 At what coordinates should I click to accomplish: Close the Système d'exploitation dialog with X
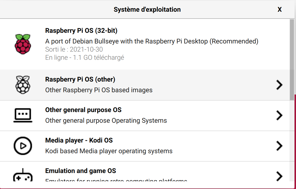point(279,9)
